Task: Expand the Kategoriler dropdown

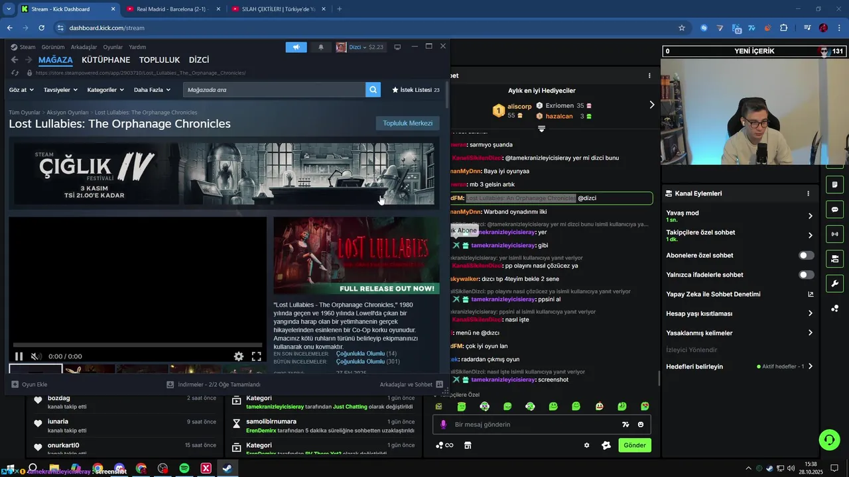Action: coord(106,89)
